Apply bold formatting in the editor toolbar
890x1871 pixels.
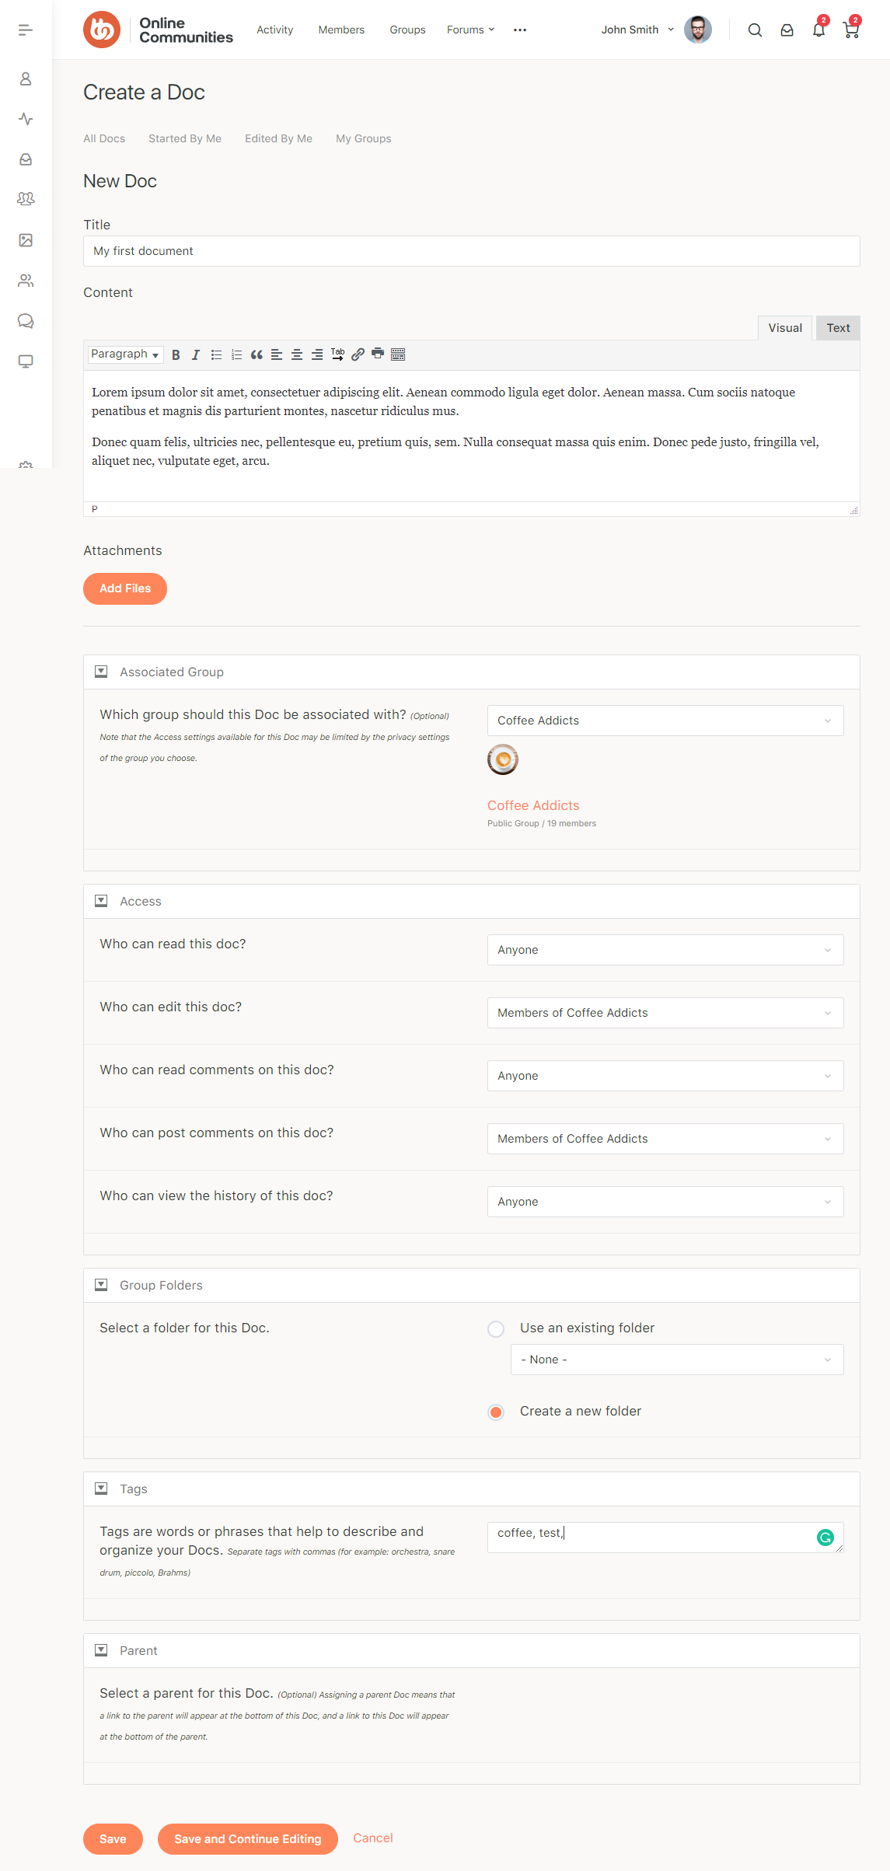pyautogui.click(x=175, y=354)
